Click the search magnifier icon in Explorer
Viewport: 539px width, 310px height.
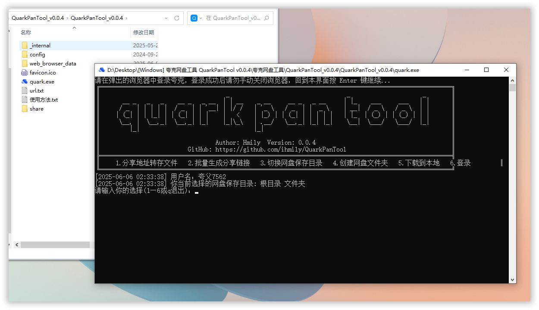tap(266, 18)
